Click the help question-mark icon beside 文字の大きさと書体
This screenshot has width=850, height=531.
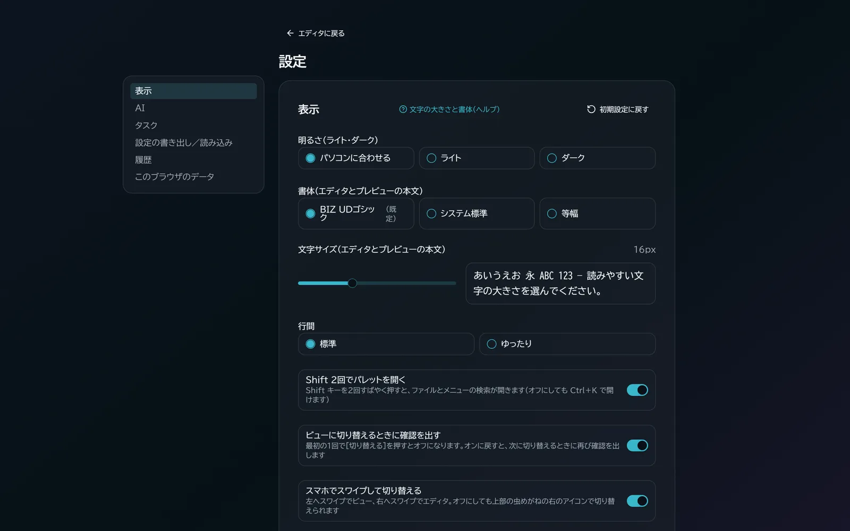pos(403,109)
